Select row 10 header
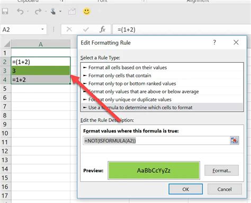 [5, 133]
